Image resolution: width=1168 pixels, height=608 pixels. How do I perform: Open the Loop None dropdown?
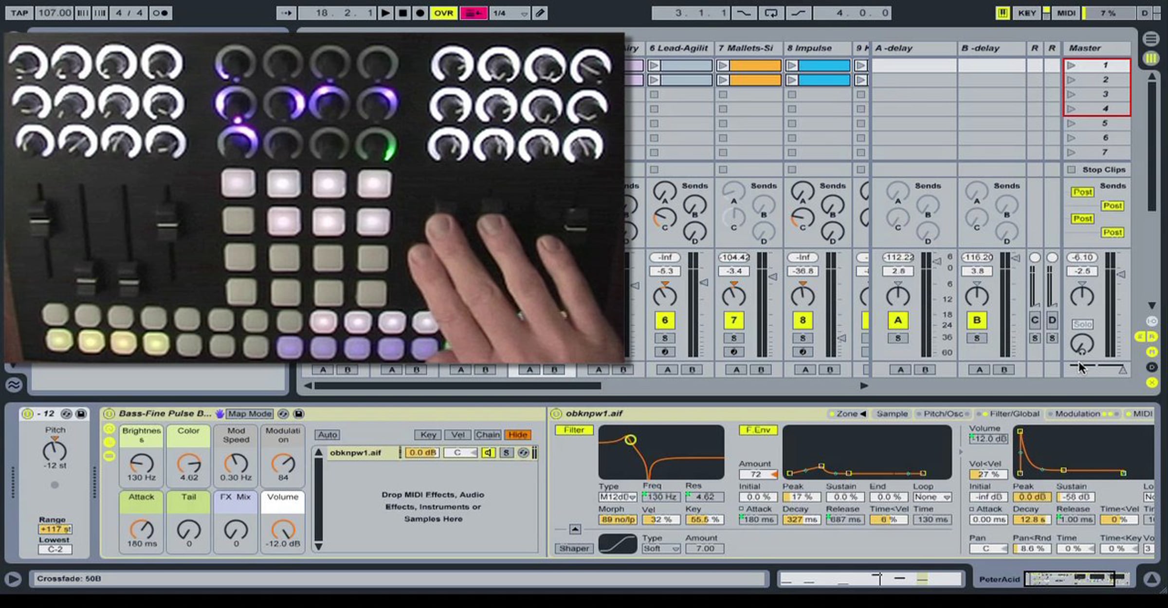931,497
